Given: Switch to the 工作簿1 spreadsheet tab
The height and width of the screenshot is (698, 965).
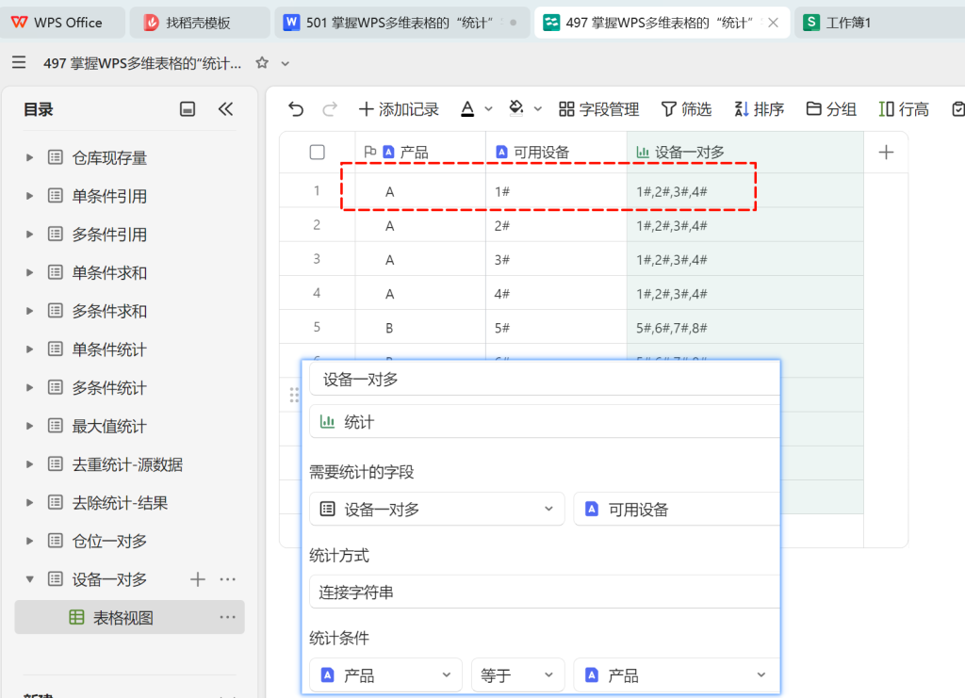Looking at the screenshot, I should point(880,23).
